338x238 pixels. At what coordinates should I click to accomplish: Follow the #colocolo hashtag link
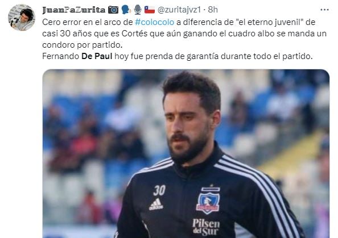[154, 22]
